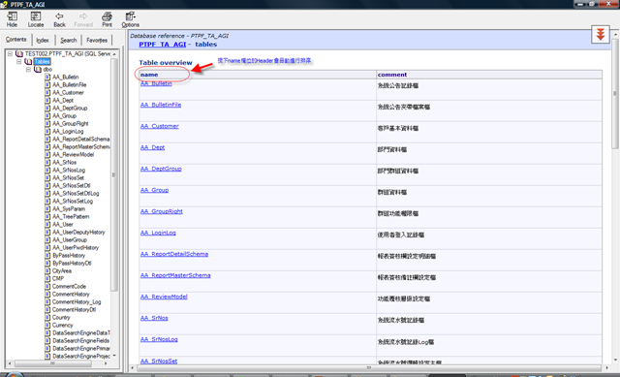Image resolution: width=620 pixels, height=377 pixels.
Task: Switch to the Index tab
Action: 43,40
